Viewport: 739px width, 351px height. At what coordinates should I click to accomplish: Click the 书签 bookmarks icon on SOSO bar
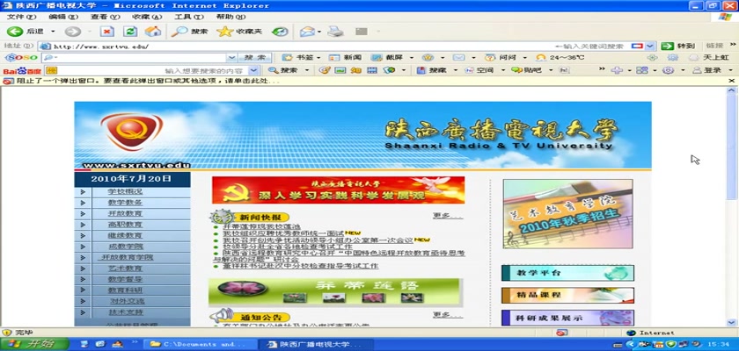(x=288, y=57)
